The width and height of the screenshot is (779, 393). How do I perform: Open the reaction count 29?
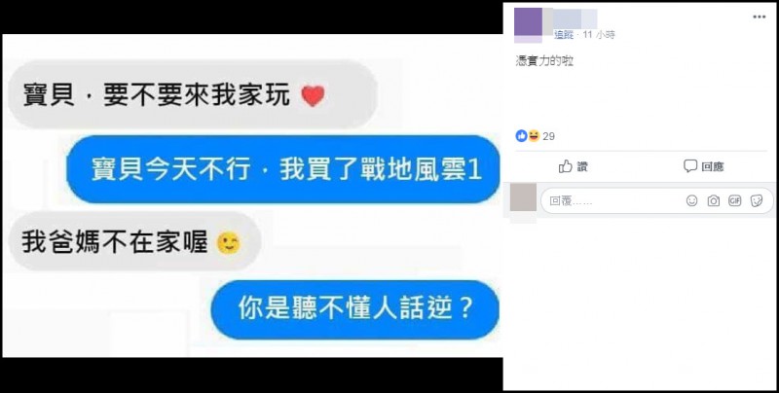click(x=548, y=136)
